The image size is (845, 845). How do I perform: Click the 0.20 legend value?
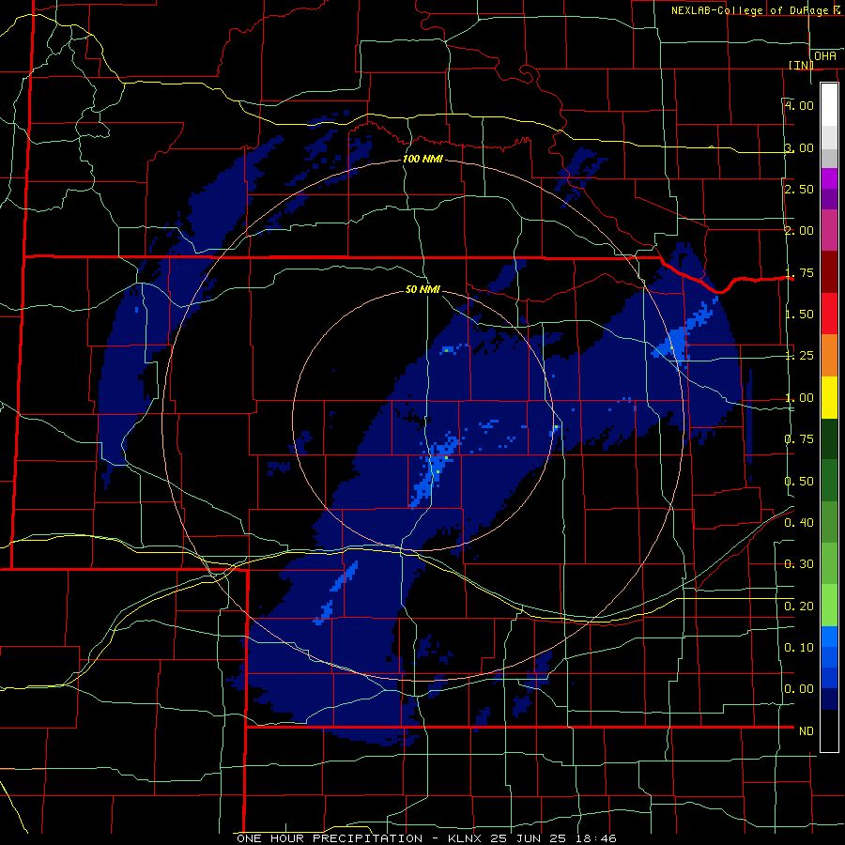click(x=799, y=607)
